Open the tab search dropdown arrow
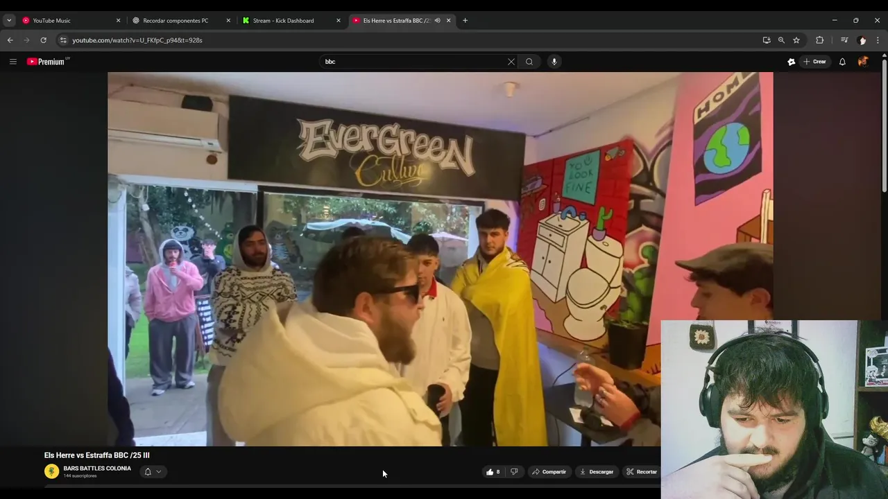Screen dimensions: 888x499 tap(9, 20)
